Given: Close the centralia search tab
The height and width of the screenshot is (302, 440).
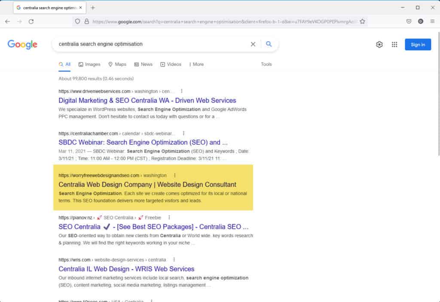Looking at the screenshot, I should pyautogui.click(x=80, y=8).
